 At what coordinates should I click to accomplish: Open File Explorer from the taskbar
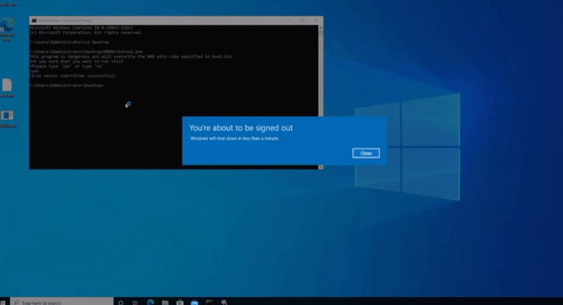[165, 303]
